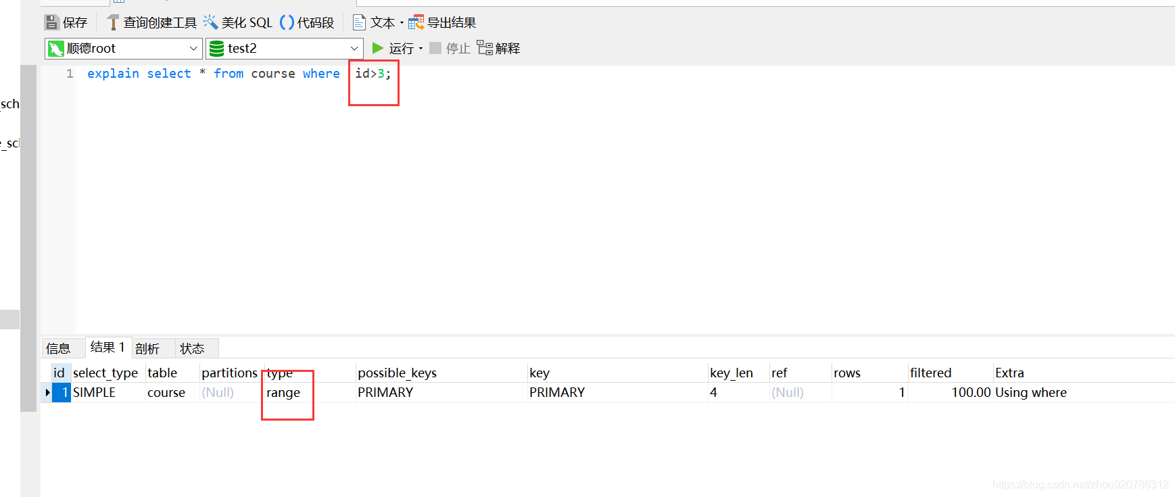Image resolution: width=1175 pixels, height=497 pixels.
Task: Click the 顺德root connection icon
Action: point(56,49)
